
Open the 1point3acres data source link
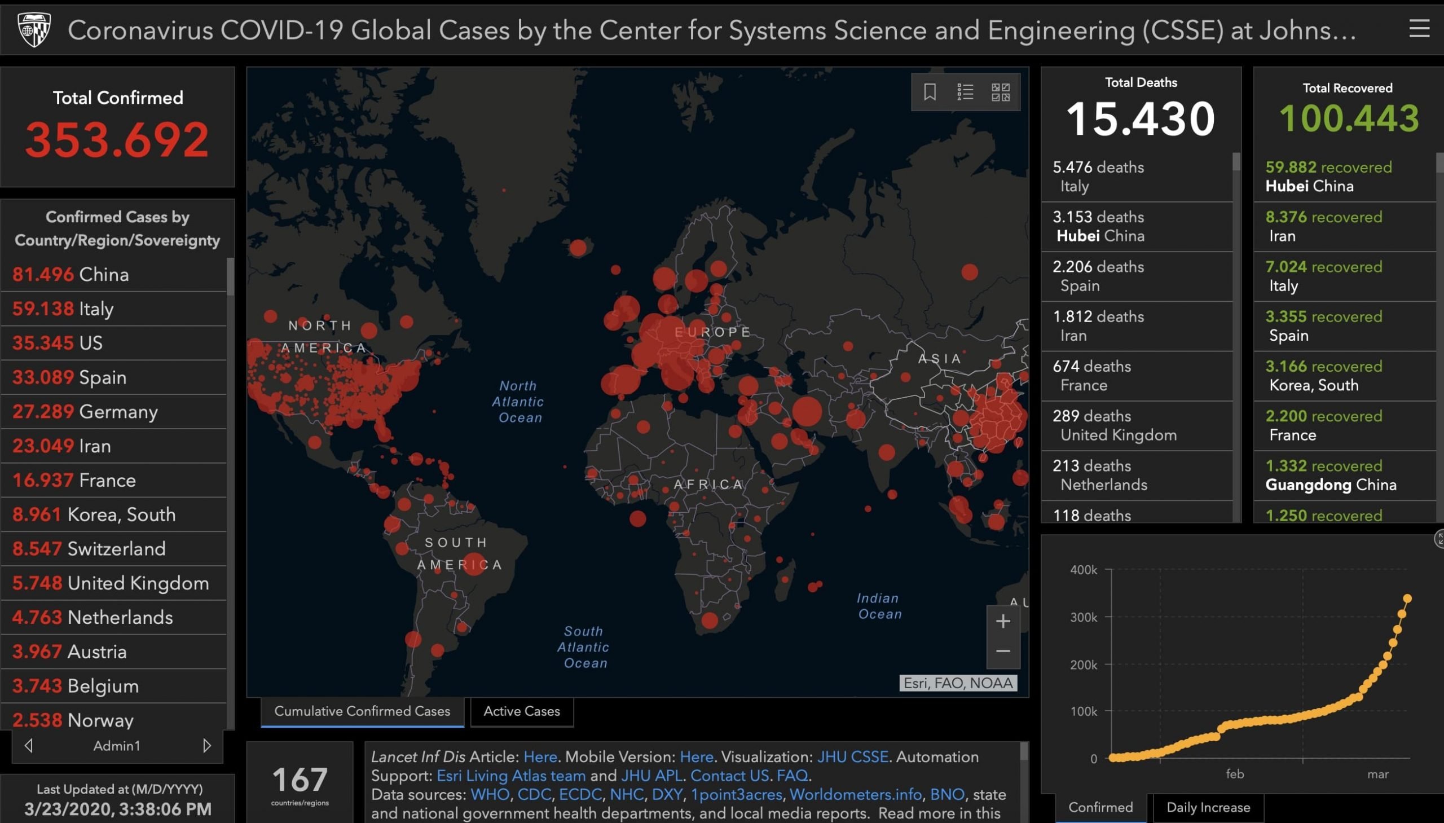[737, 794]
